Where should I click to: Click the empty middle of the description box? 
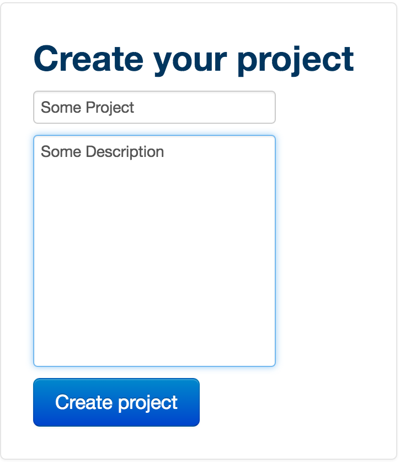154,250
